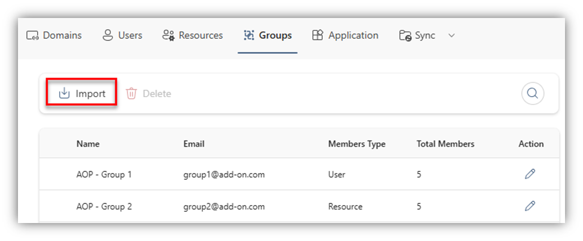This screenshot has width=583, height=241.
Task: Click the Delete trash icon
Action: coord(131,94)
